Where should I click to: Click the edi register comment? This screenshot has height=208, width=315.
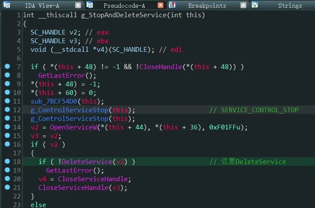pos(176,50)
